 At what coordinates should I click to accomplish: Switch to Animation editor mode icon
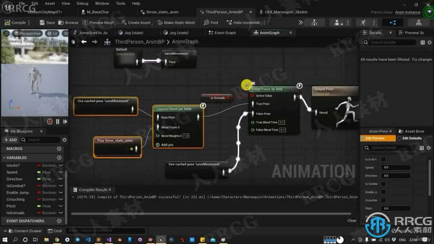click(x=363, y=22)
